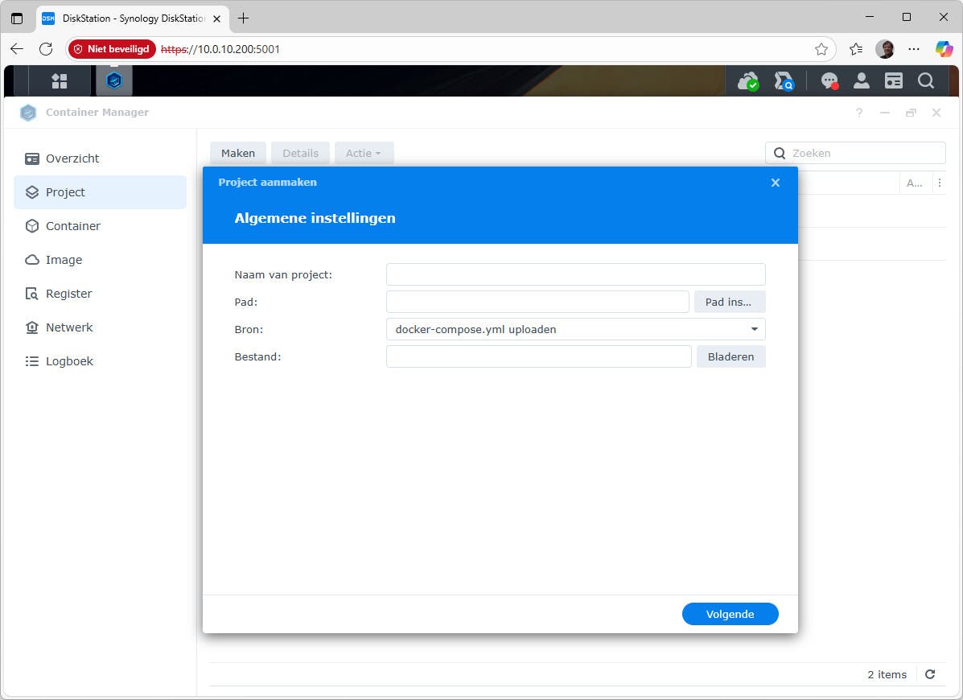
Task: Open the DSM widgets panel icon
Action: (x=893, y=80)
